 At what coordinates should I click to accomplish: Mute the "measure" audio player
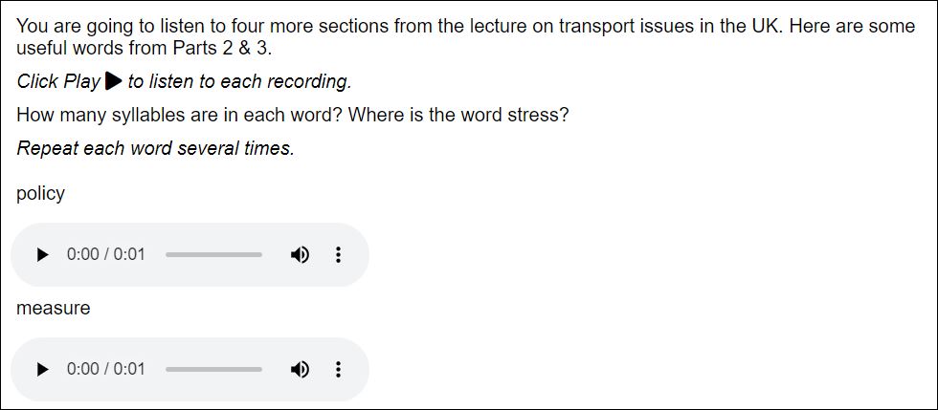[x=300, y=369]
